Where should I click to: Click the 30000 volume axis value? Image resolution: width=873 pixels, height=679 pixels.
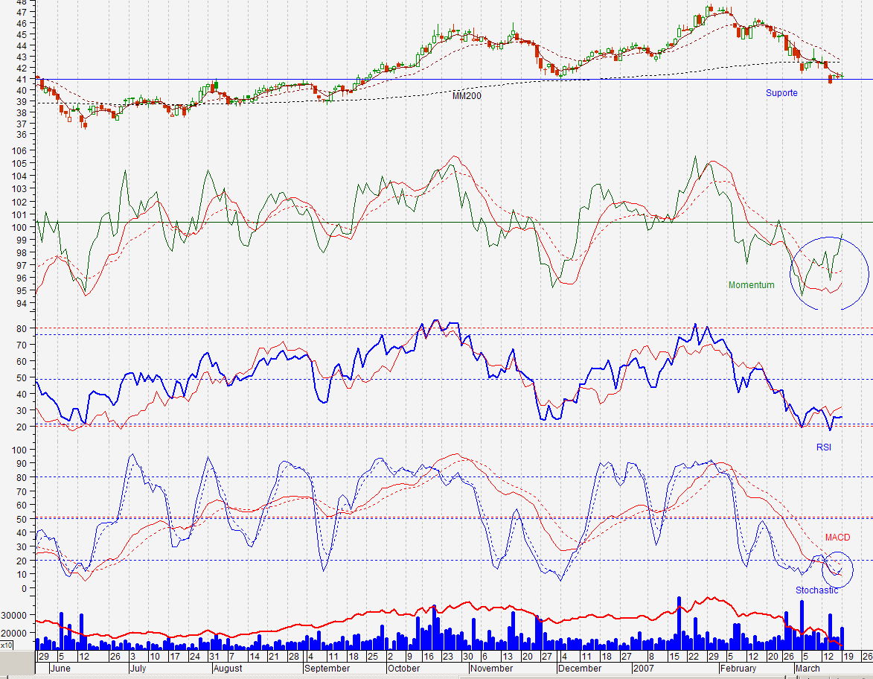[x=14, y=615]
